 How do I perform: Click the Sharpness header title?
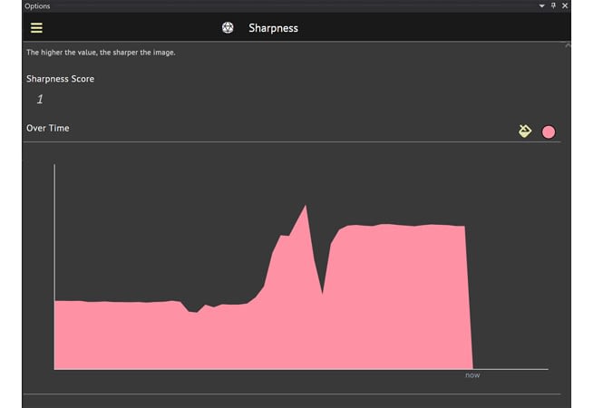pyautogui.click(x=273, y=28)
